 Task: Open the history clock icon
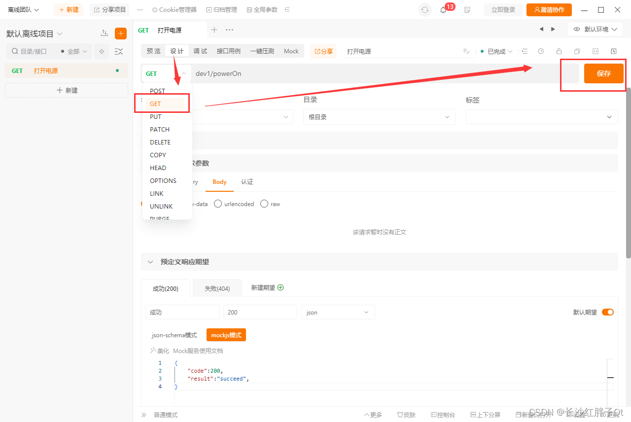tap(541, 51)
